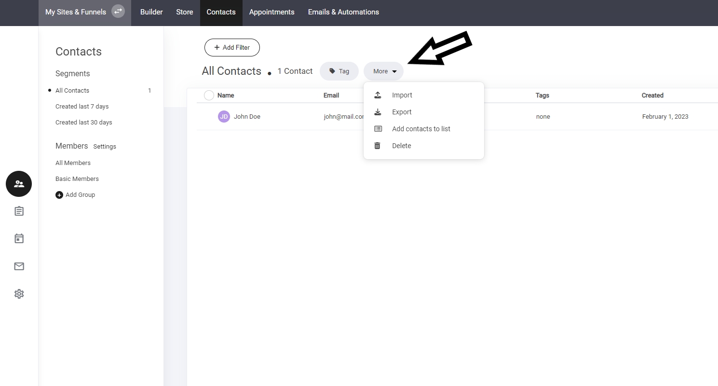Click the Add Filter button
Screen dimensions: 718x386
232,48
